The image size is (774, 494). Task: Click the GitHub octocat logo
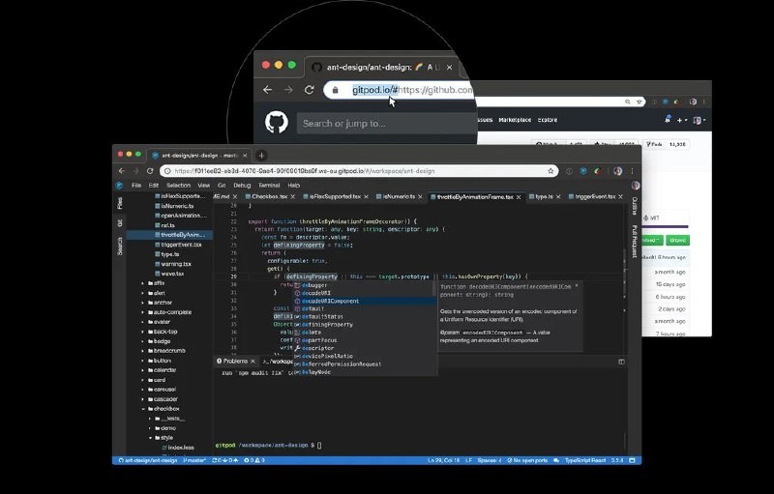tap(277, 123)
